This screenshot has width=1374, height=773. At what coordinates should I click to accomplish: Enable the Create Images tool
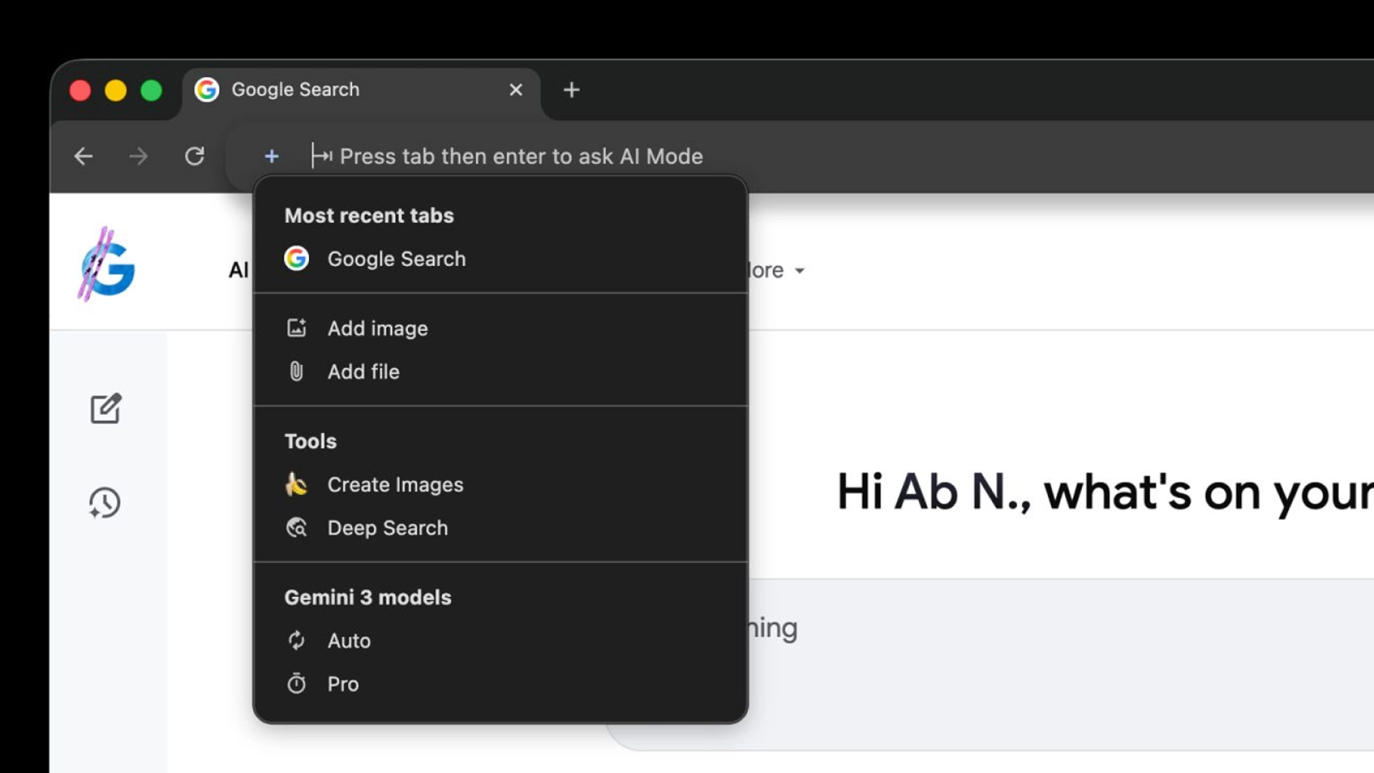395,485
